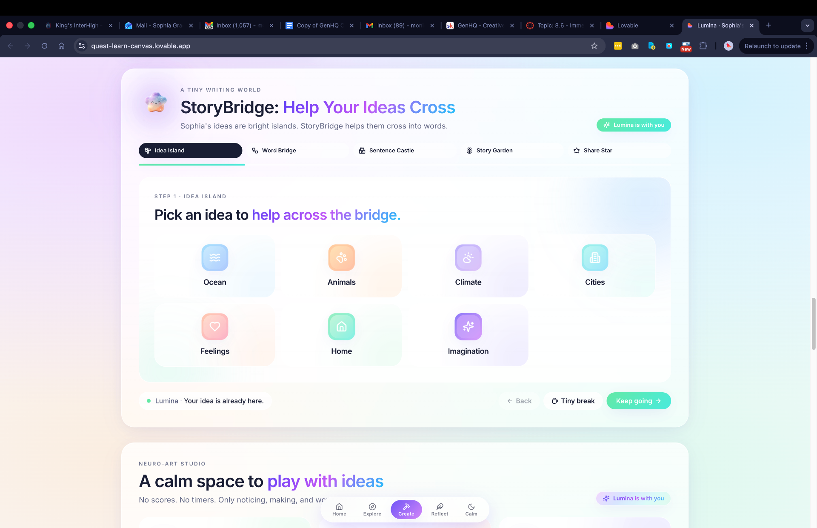This screenshot has height=528, width=817.
Task: Close the Lumina · Sophia's browser tab
Action: click(x=752, y=26)
